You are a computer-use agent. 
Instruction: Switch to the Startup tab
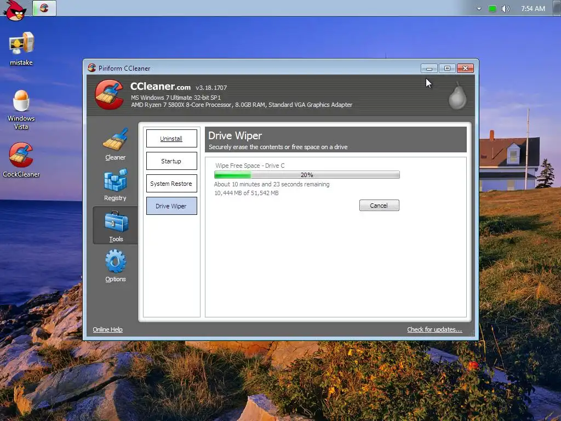[x=171, y=161]
